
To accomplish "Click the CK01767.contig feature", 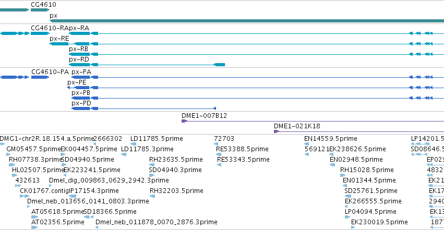I will (x=25, y=196).
